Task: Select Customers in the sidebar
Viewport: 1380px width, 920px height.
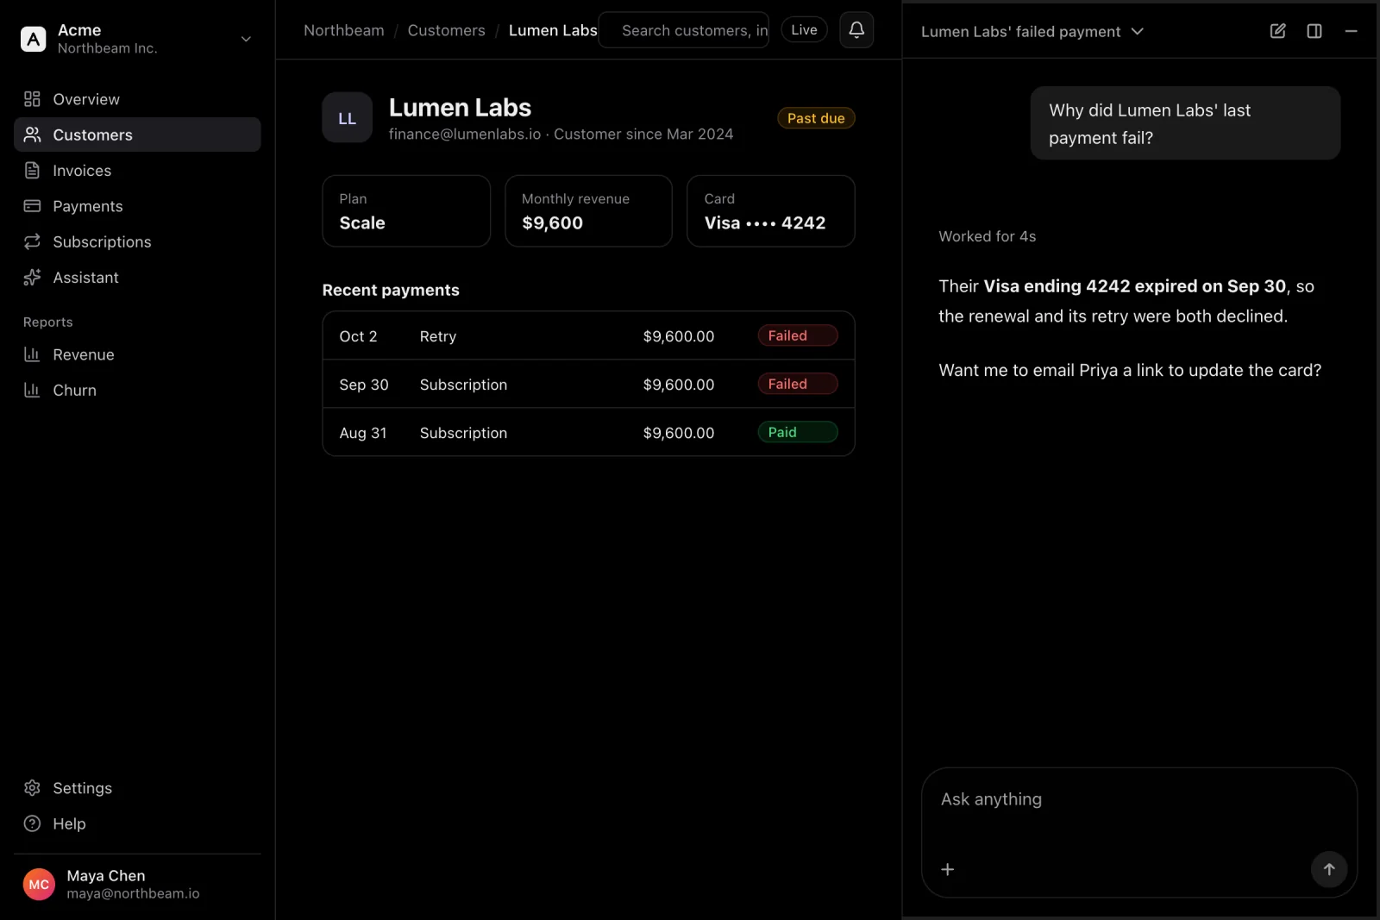Action: coord(137,135)
